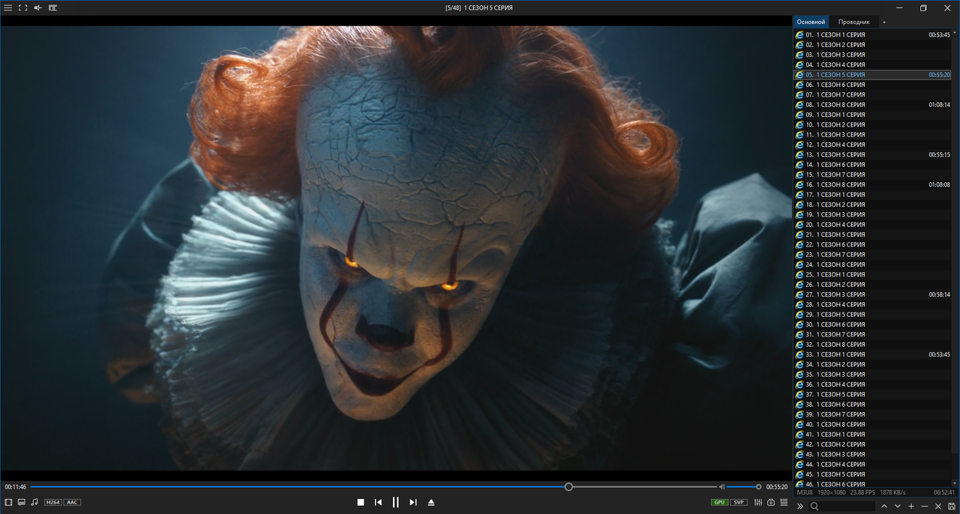960x514 pixels.
Task: Click the IE icon beside item 24
Action: click(x=799, y=264)
